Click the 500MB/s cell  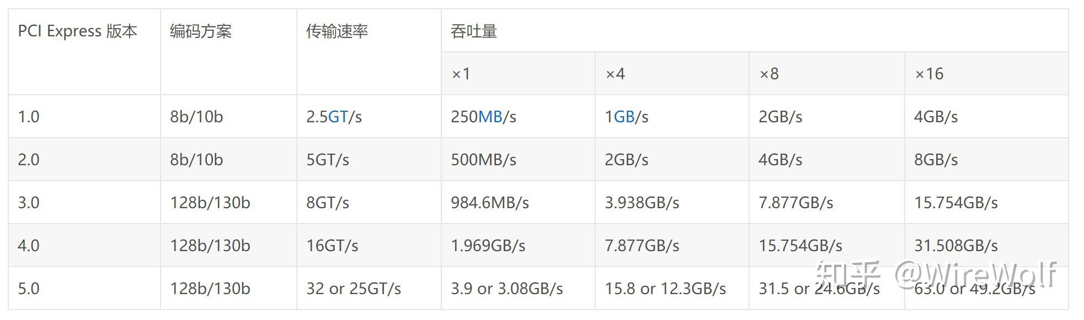coord(483,160)
